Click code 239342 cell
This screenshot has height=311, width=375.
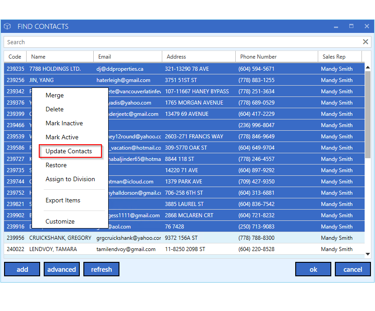(15, 91)
